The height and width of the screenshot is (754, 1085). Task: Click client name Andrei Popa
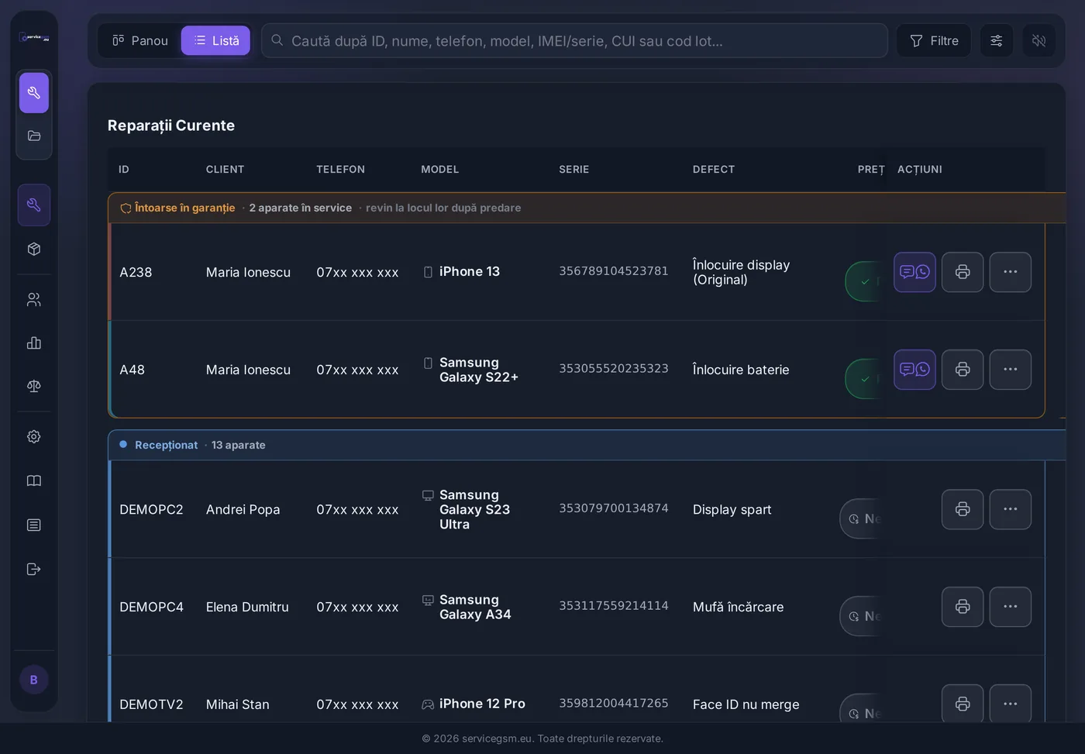(x=243, y=510)
